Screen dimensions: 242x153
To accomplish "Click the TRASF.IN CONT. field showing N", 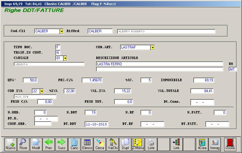I will 58,53.
